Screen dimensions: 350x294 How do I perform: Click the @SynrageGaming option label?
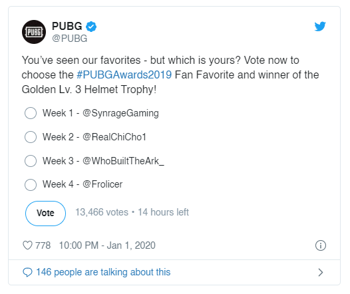120,113
